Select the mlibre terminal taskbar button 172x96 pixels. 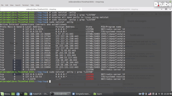click(x=60, y=94)
